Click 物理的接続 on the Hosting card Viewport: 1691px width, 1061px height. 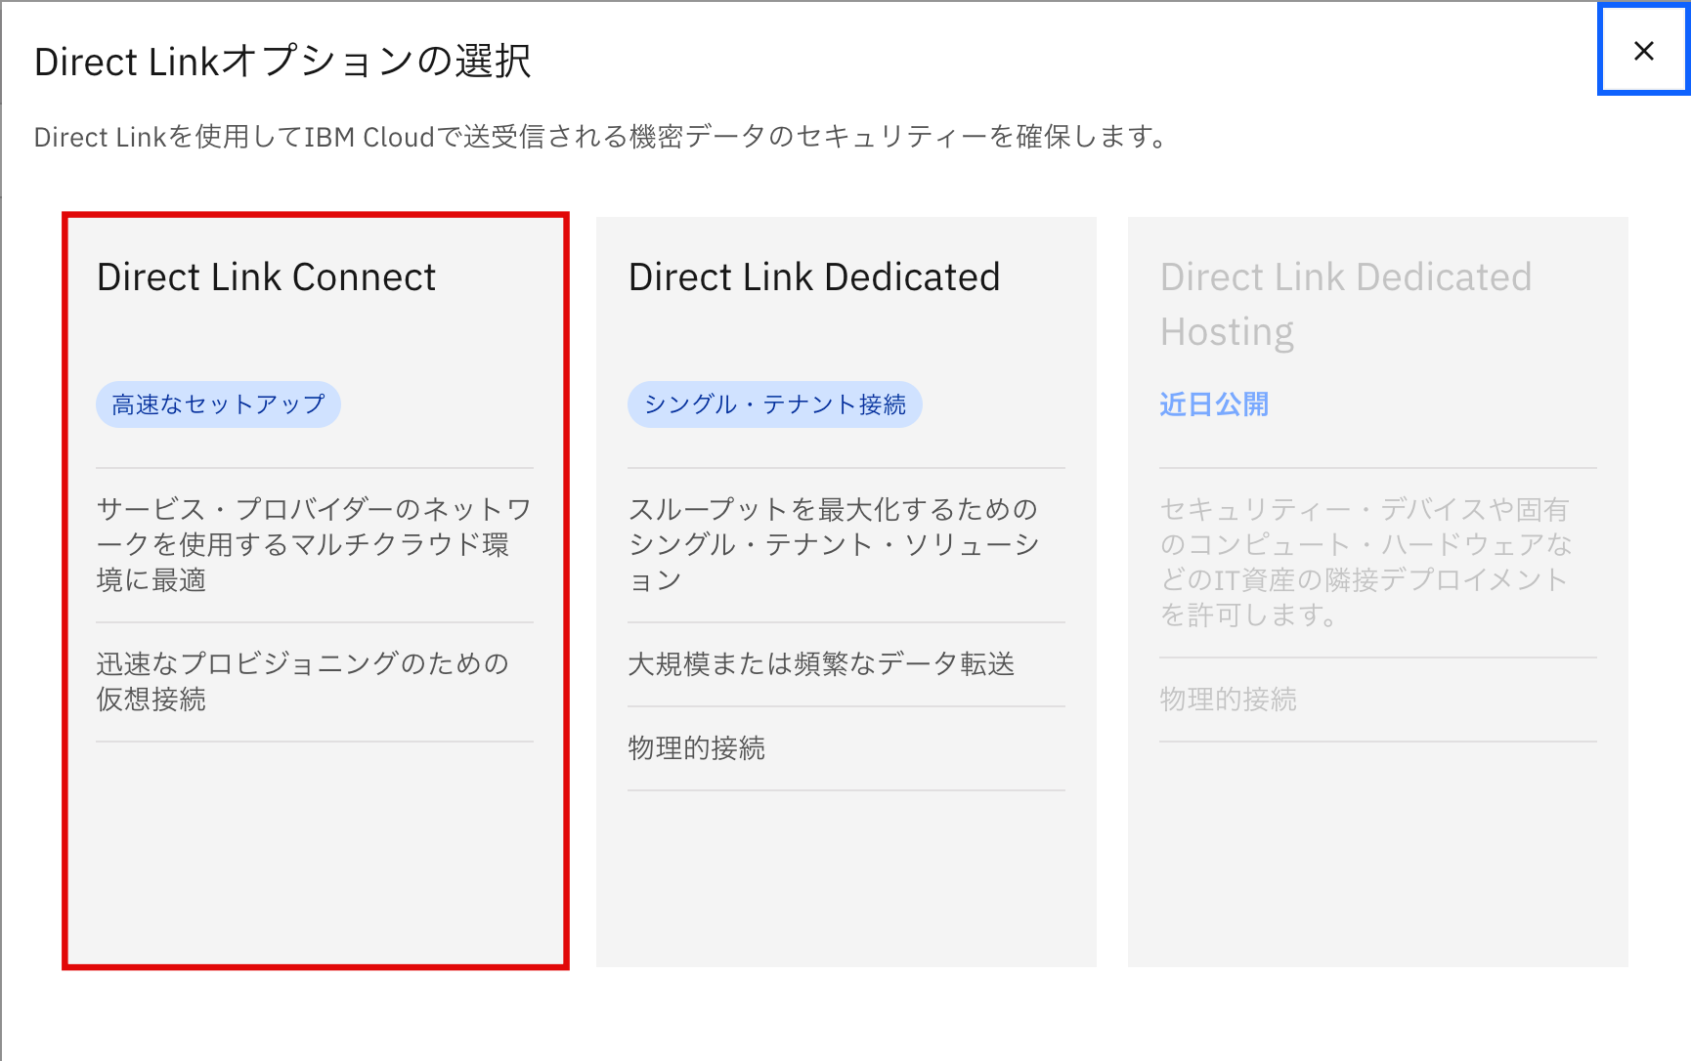(1228, 699)
